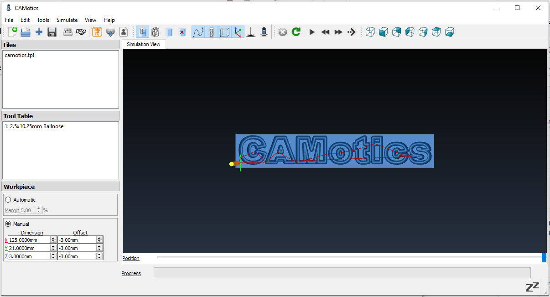
Task: Click the laser intensity icon right of the axes
Action: 251,32
